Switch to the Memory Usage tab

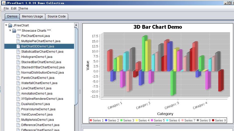click(32, 16)
